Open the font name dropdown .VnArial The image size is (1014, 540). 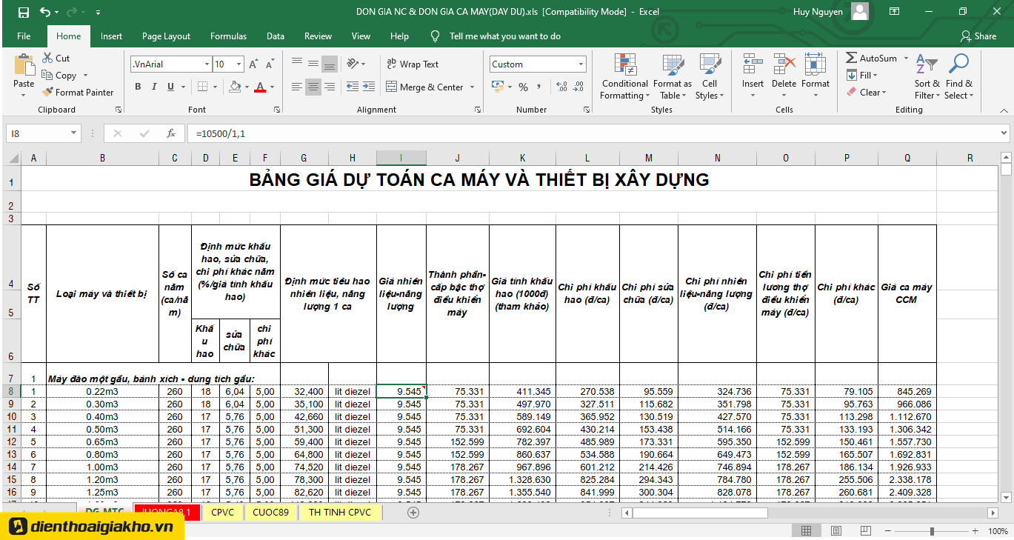pyautogui.click(x=207, y=64)
